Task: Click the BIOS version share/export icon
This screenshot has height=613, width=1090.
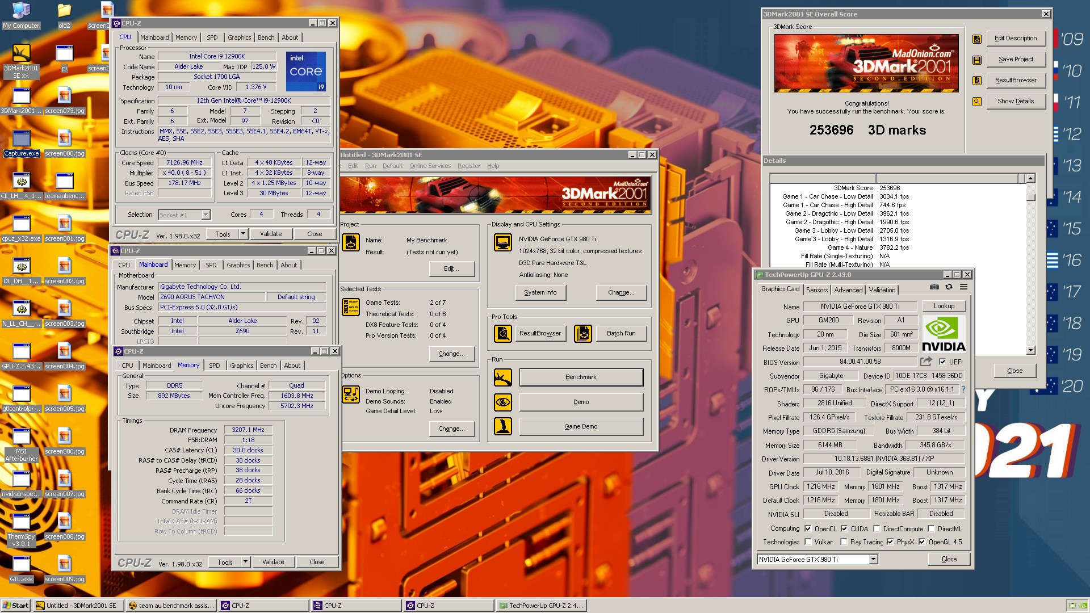Action: point(926,362)
